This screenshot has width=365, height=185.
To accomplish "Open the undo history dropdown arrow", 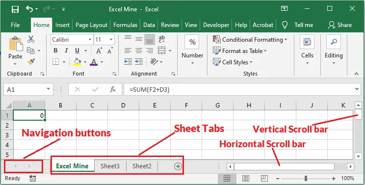I will pyautogui.click(x=37, y=9).
